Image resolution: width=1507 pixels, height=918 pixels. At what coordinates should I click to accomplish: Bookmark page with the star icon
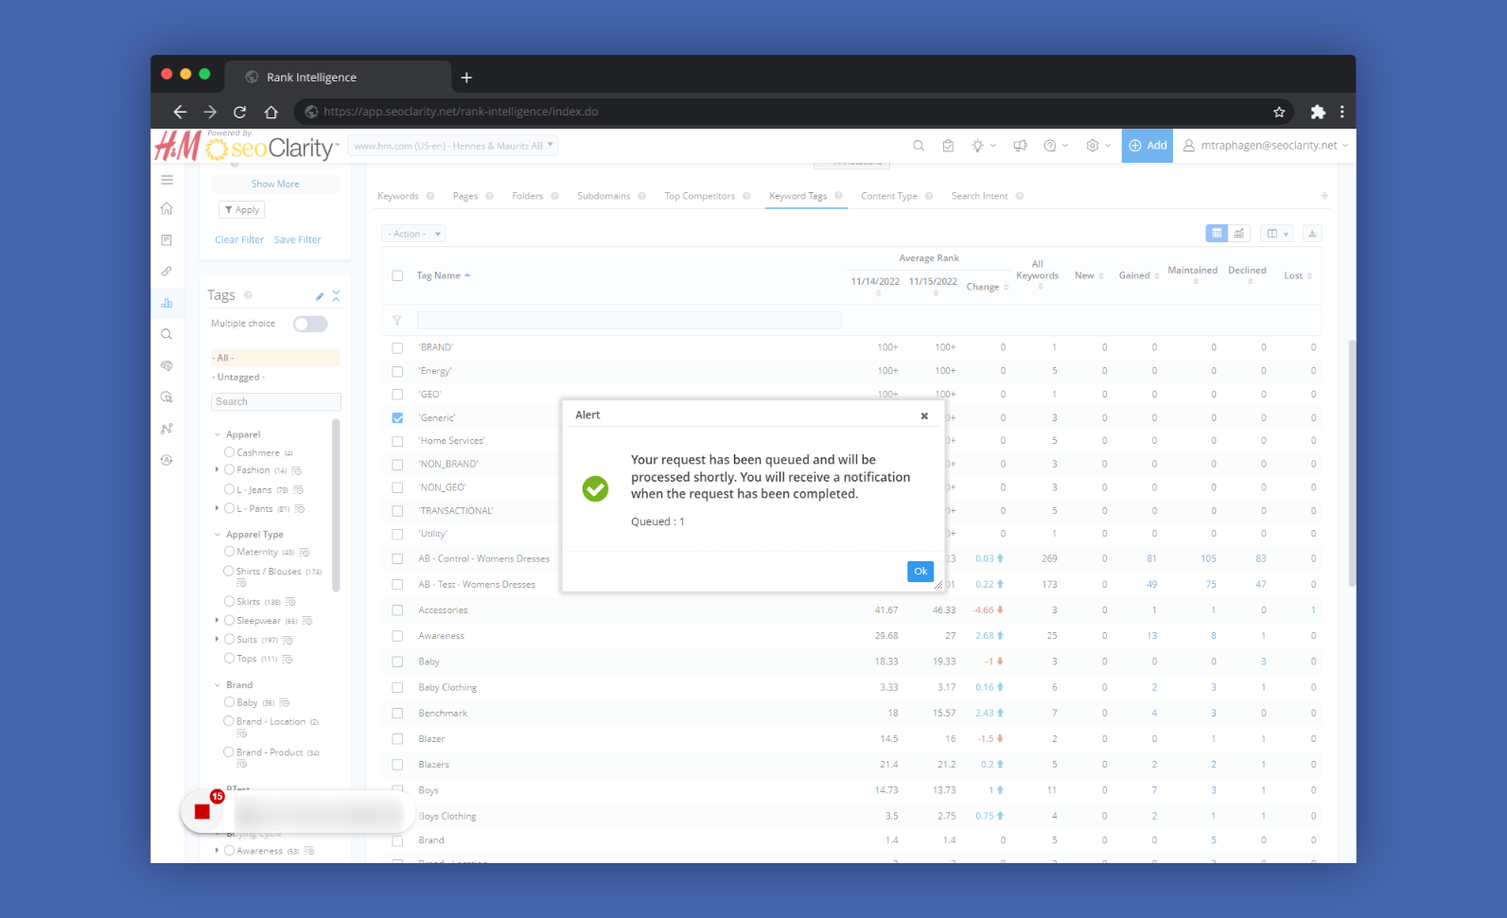point(1279,112)
